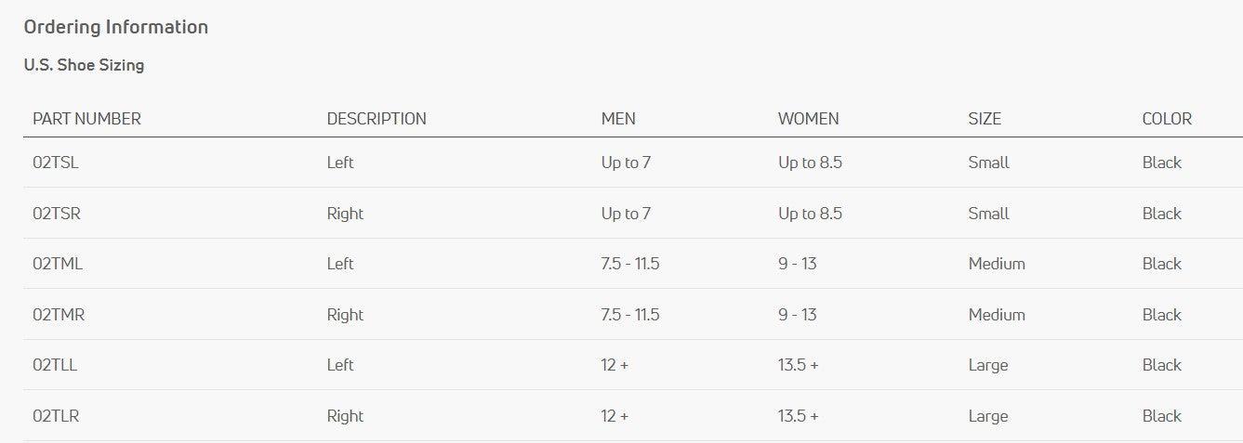Click the Ordering Information heading
Screen dimensions: 1243x443
(x=116, y=27)
